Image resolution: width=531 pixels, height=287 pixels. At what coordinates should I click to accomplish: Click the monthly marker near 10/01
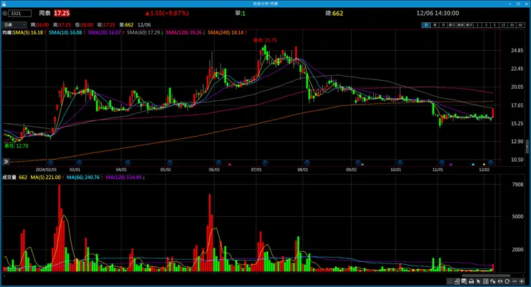pos(400,162)
